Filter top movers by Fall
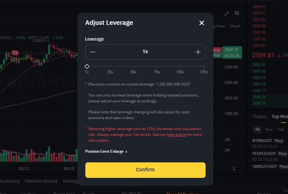 pyautogui.click(x=281, y=129)
